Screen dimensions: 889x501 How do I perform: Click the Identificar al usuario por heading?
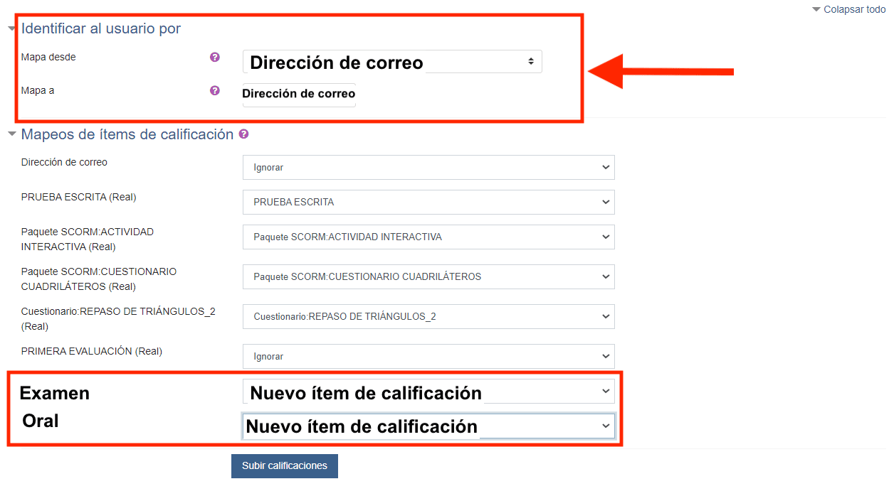point(101,29)
